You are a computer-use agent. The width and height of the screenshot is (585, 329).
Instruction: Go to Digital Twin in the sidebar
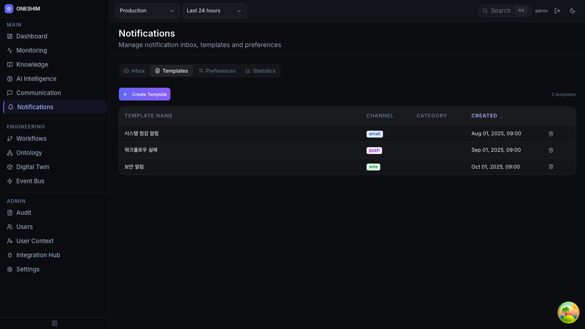click(32, 167)
